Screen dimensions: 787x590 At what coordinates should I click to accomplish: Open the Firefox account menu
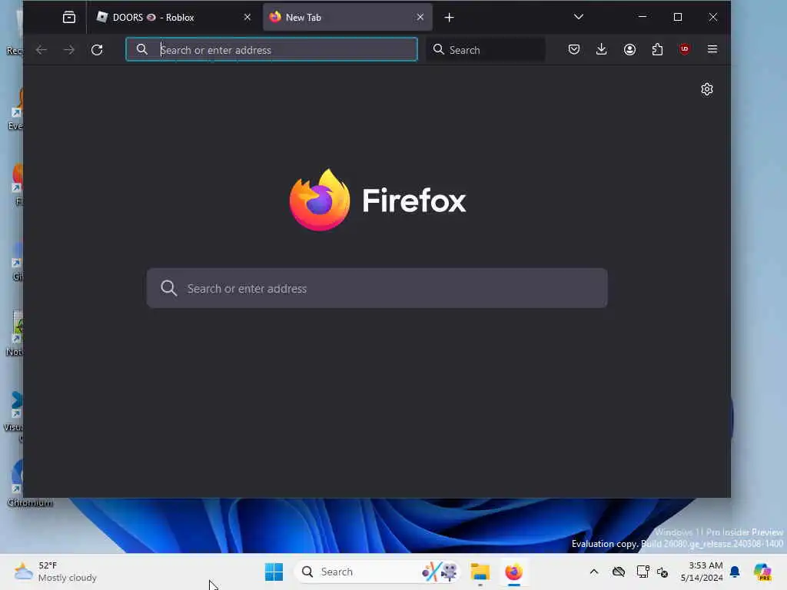pos(629,49)
